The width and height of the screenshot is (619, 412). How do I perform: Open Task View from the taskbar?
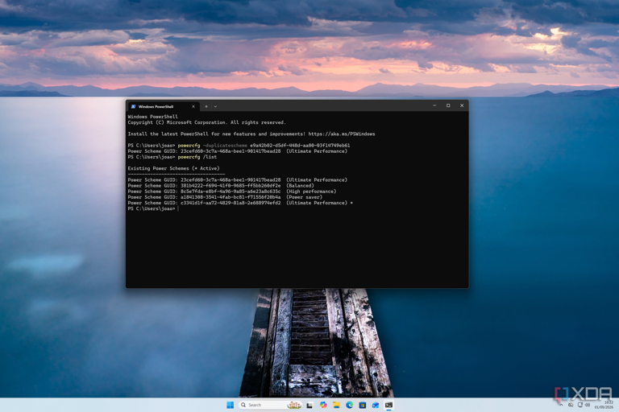[x=309, y=405]
